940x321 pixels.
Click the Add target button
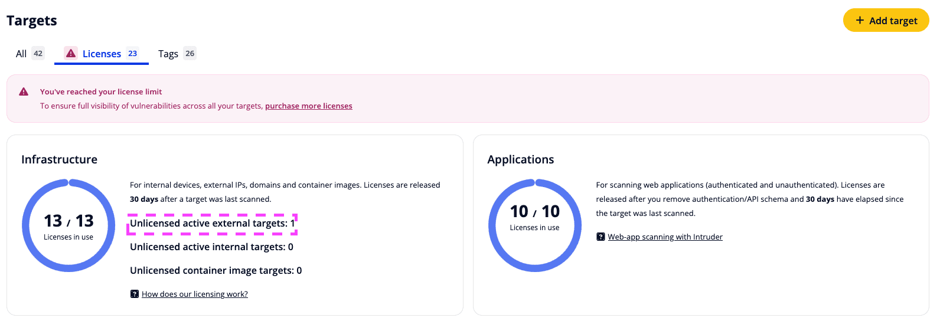coord(886,20)
